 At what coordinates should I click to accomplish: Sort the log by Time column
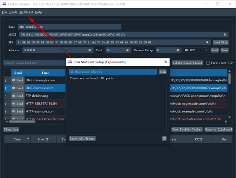pos(17,139)
